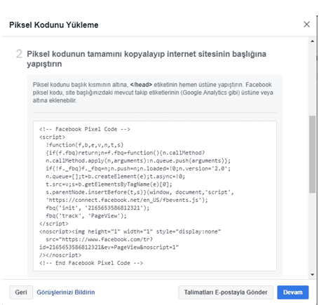Click the step 2 heading text
This screenshot has height=305, width=319.
coord(147,59)
